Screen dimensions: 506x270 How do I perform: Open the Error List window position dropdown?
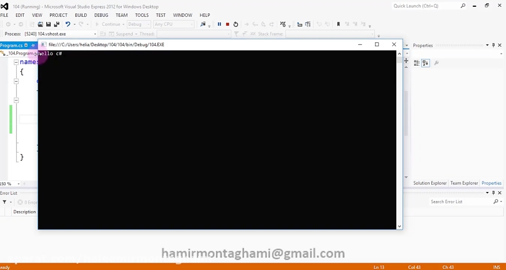pyautogui.click(x=487, y=193)
